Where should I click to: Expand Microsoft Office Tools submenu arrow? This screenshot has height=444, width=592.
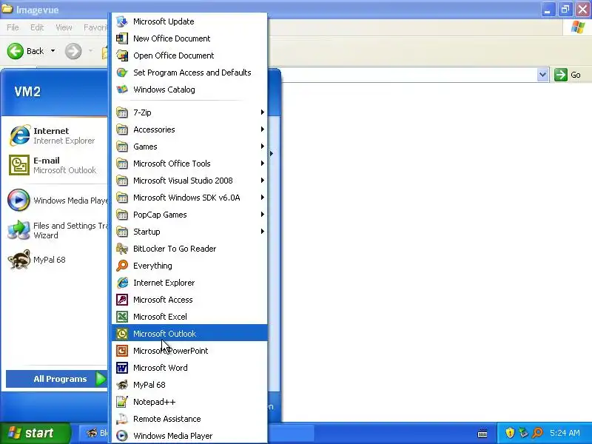(262, 163)
